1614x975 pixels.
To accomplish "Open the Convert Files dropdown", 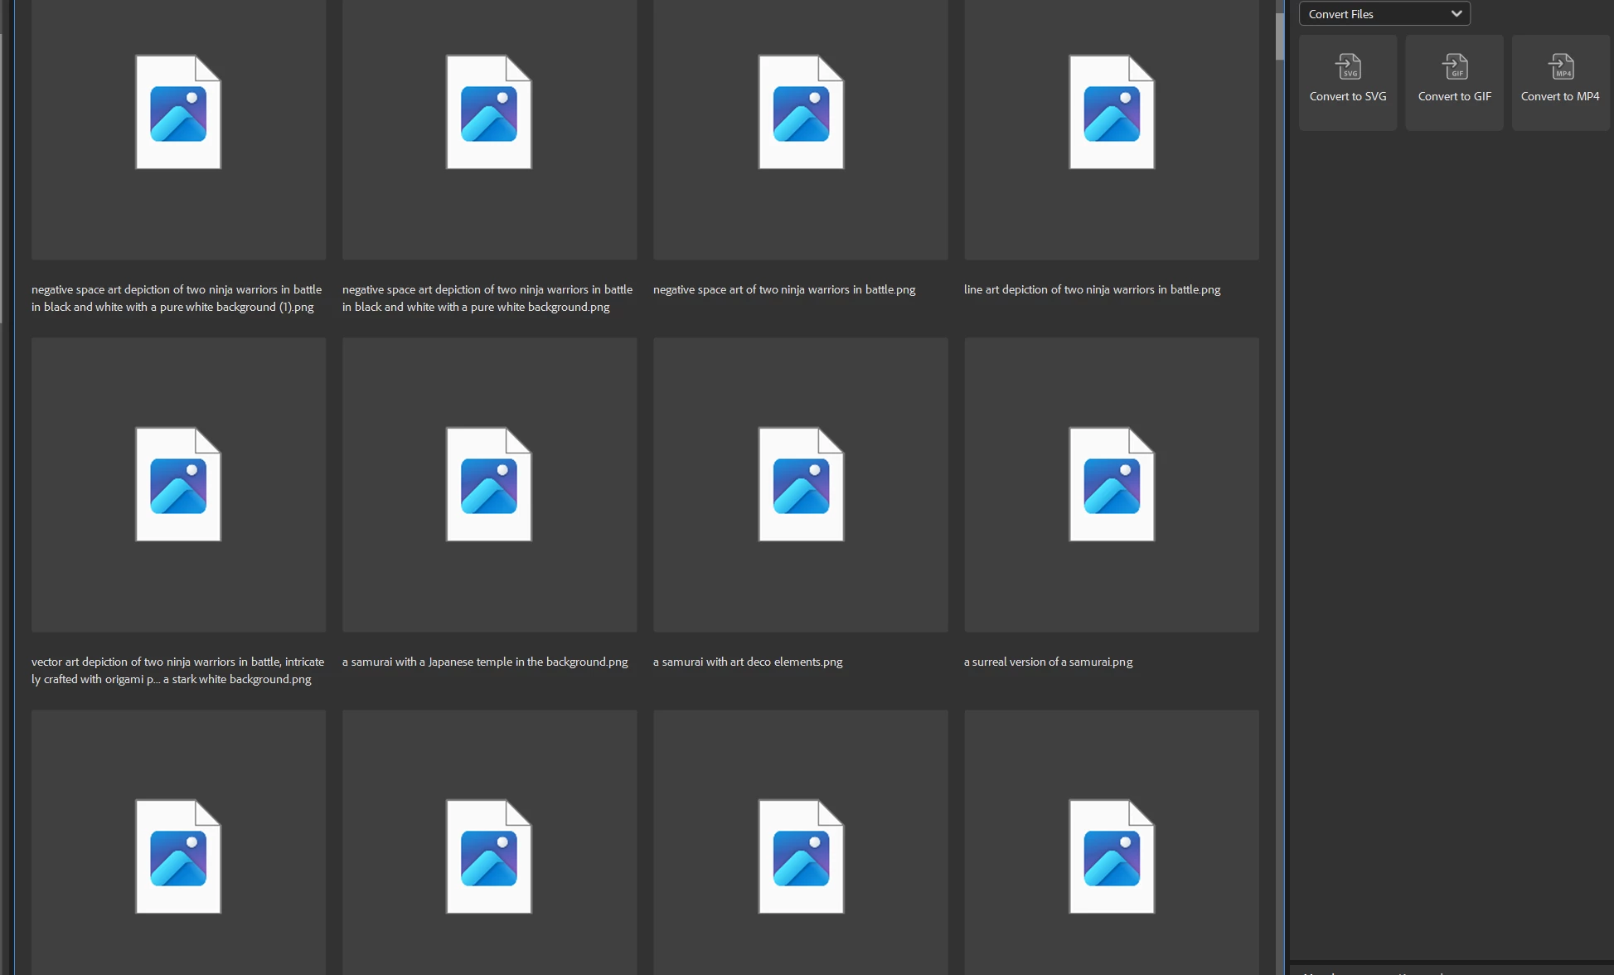I will coord(1384,14).
